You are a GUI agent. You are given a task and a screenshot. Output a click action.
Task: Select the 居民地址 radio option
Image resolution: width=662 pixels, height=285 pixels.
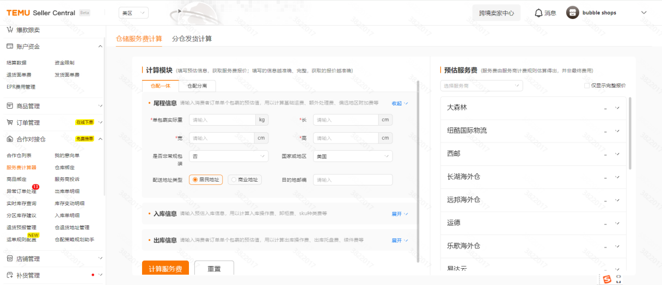(x=195, y=179)
